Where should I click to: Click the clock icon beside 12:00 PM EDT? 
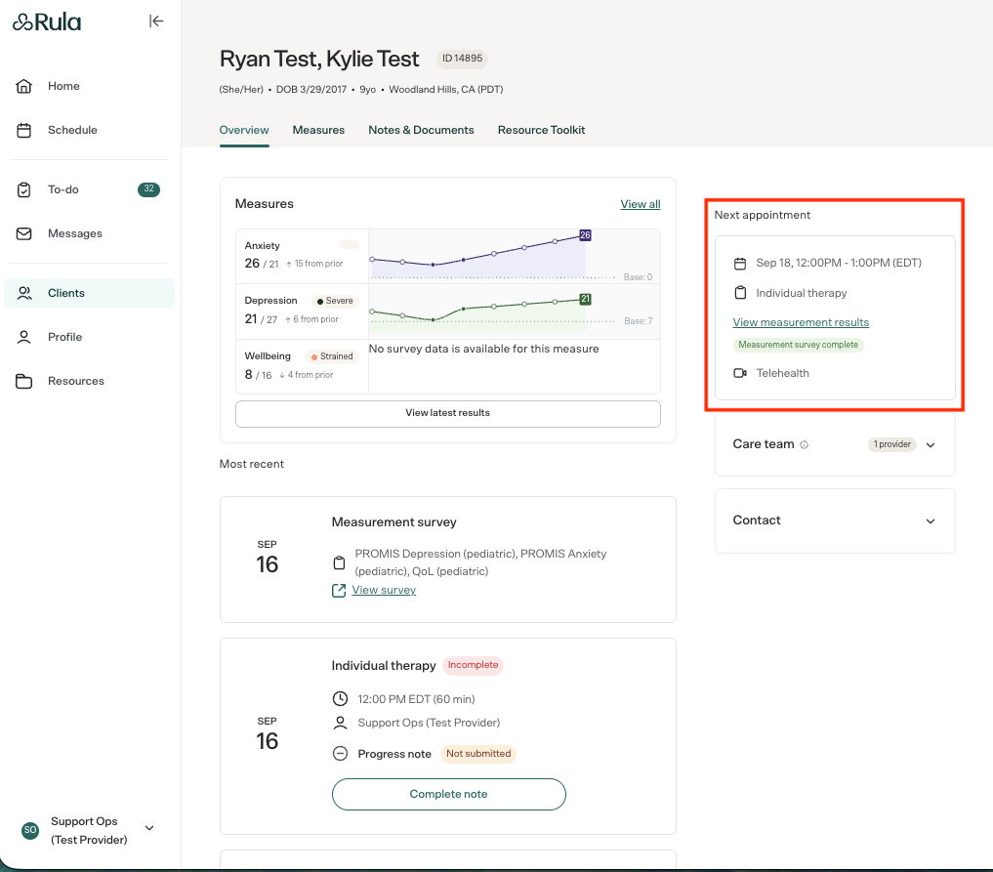tap(340, 698)
